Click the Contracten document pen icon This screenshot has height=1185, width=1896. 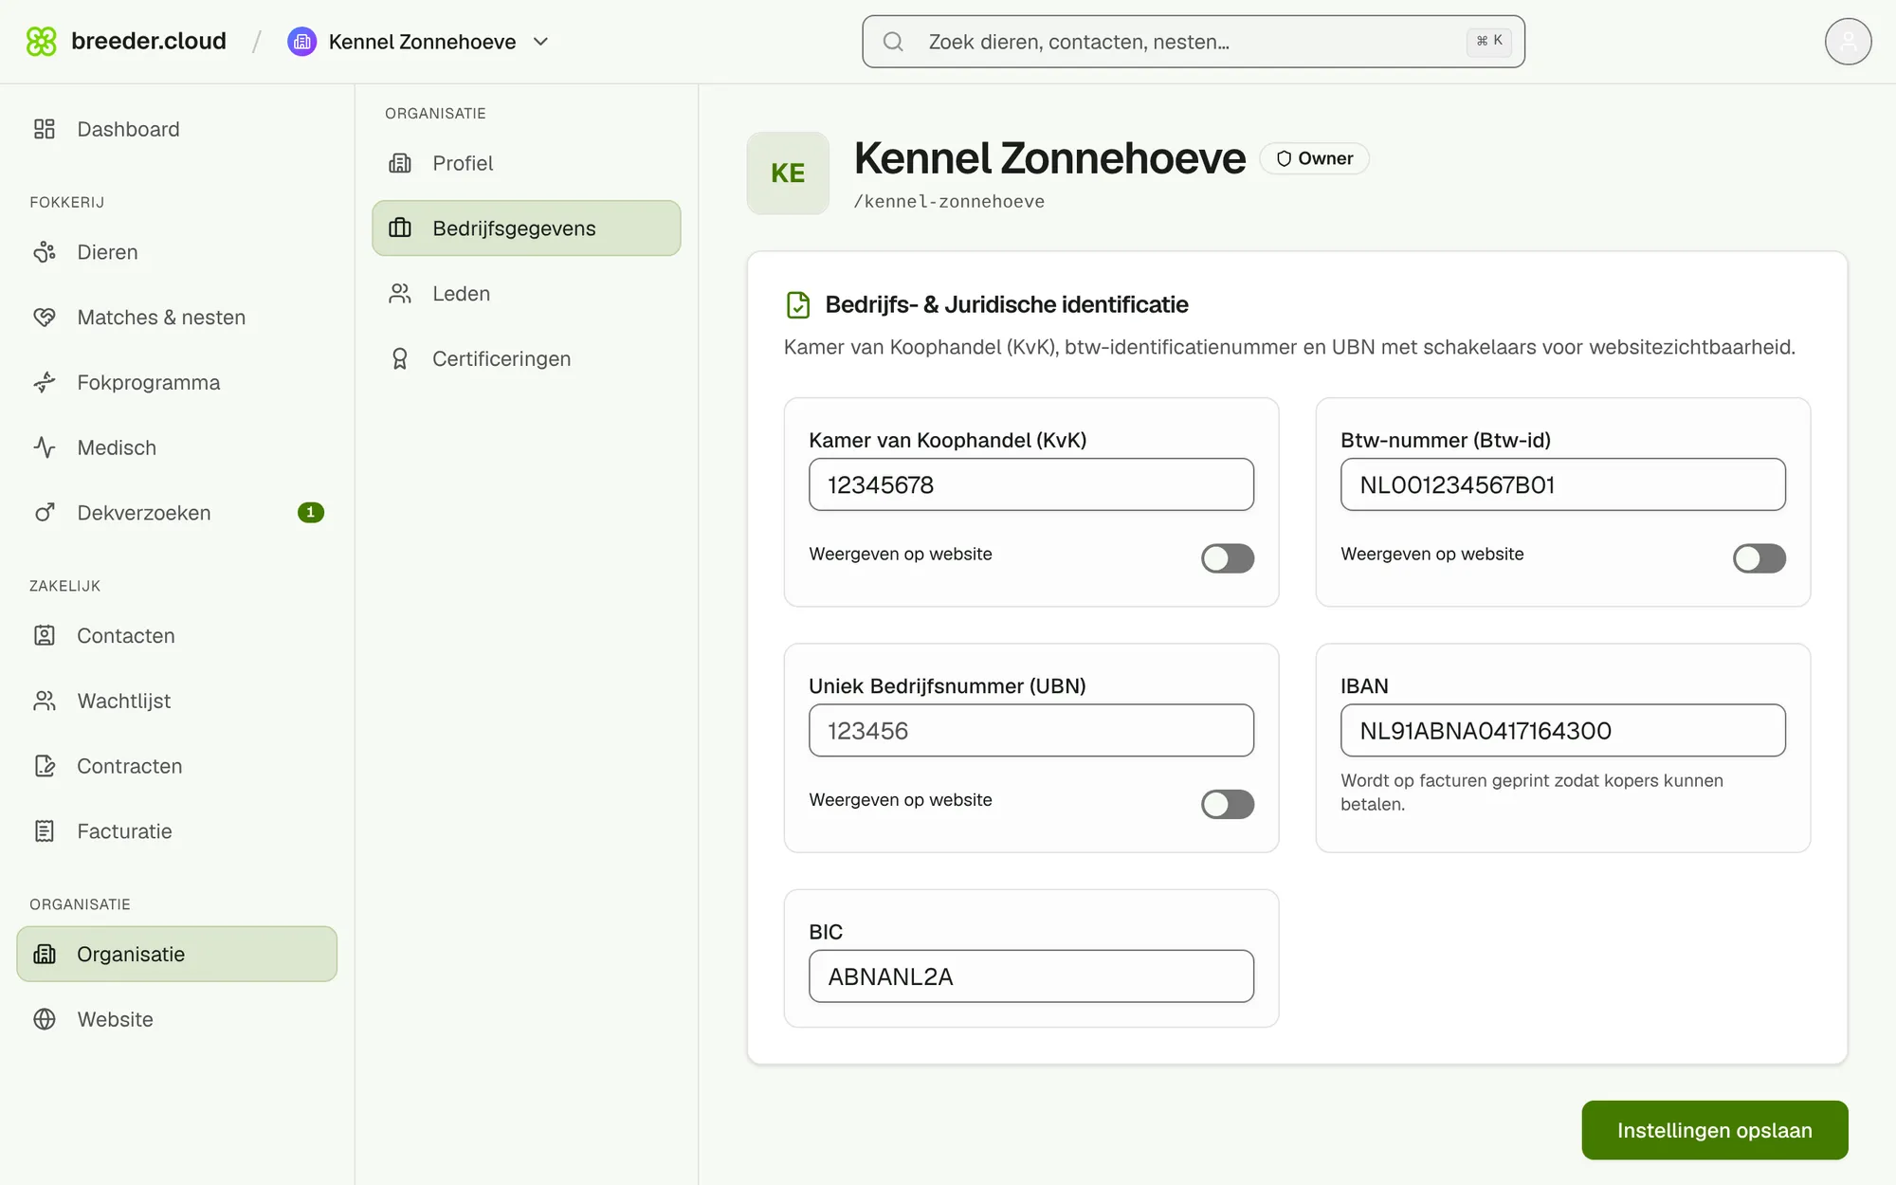45,766
